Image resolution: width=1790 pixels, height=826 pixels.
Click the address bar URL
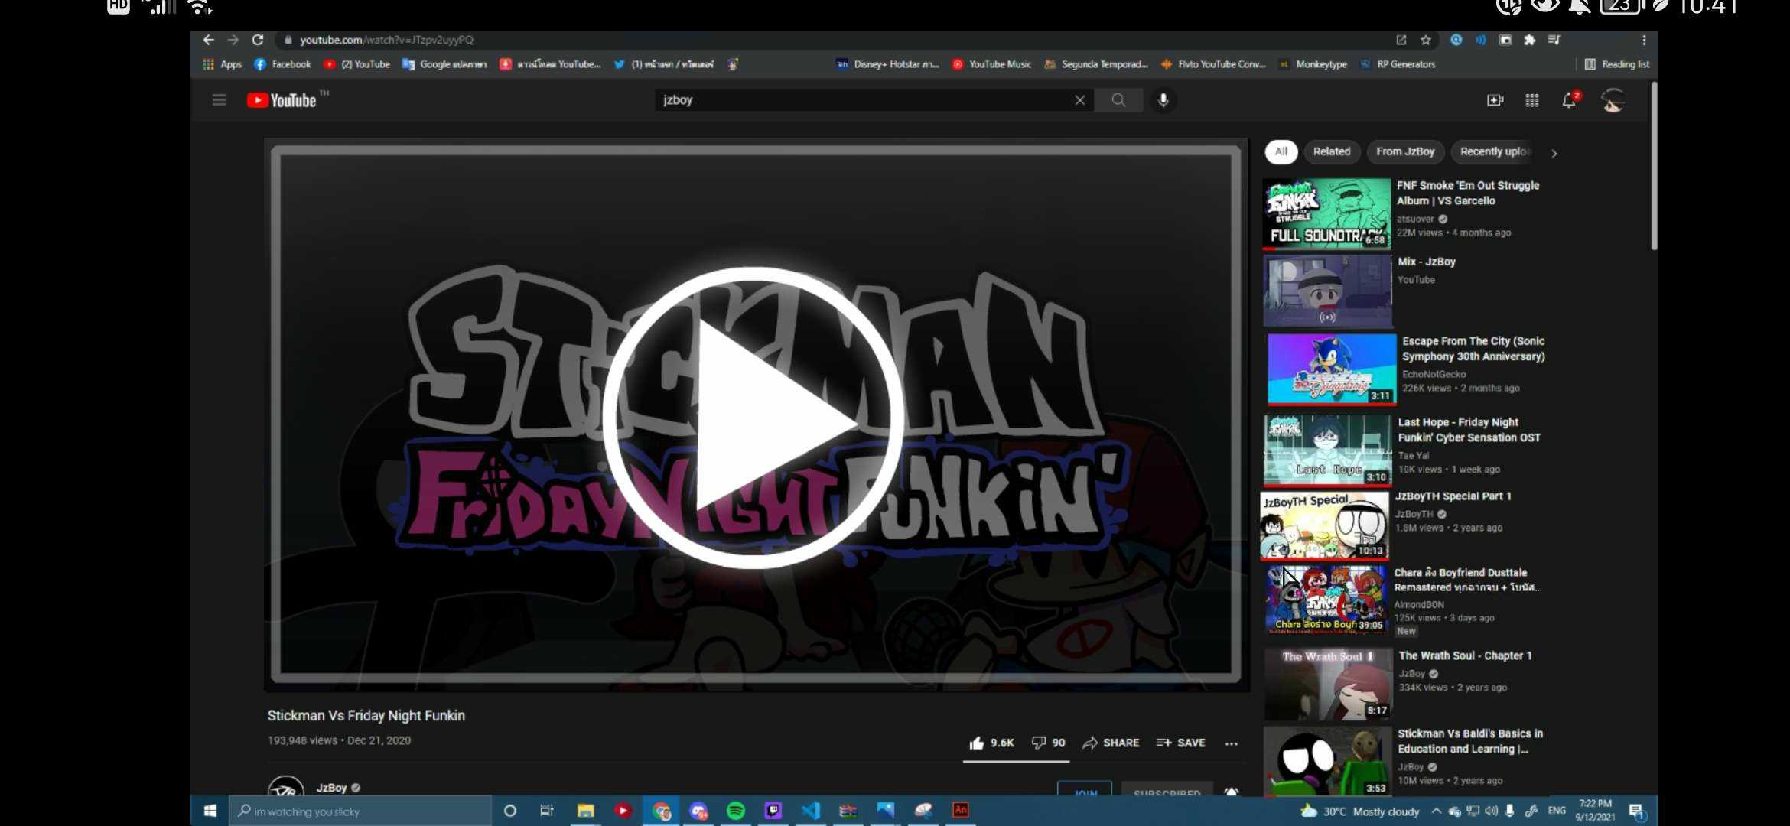click(x=386, y=40)
